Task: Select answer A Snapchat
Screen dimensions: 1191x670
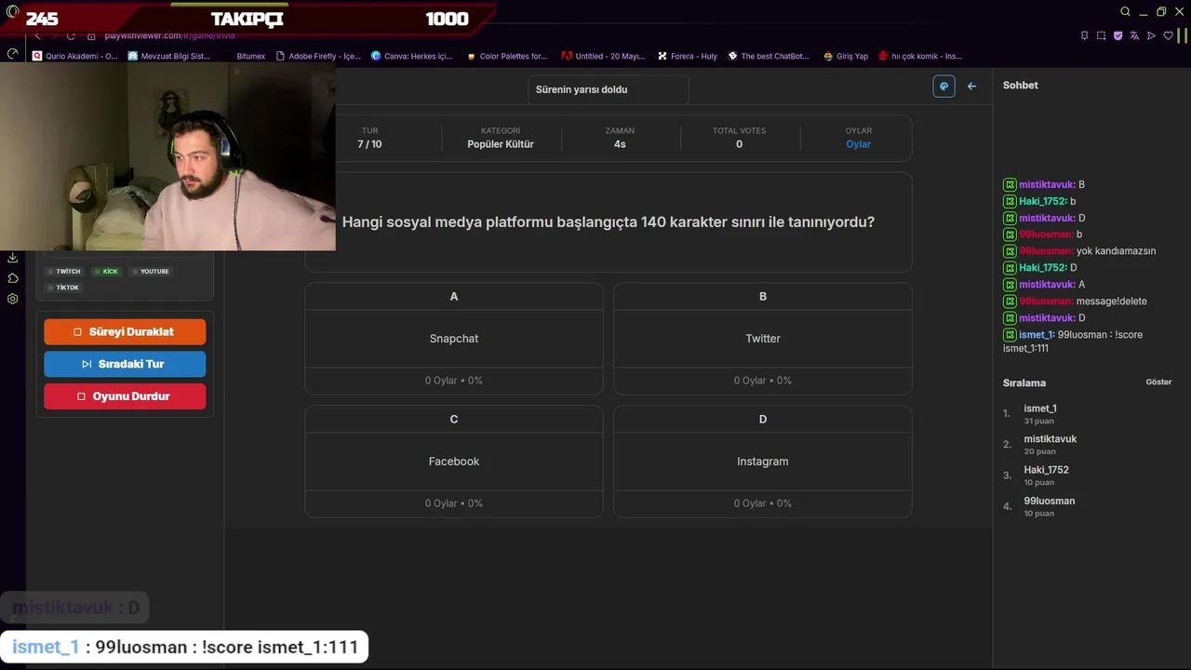Action: (454, 339)
